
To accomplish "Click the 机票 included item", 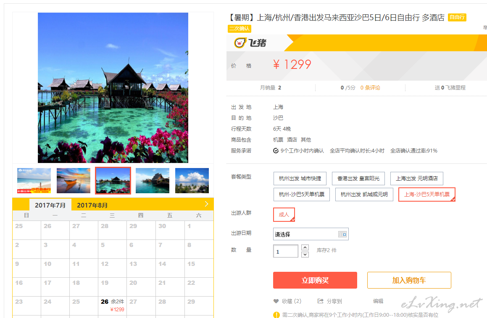I will (x=278, y=140).
